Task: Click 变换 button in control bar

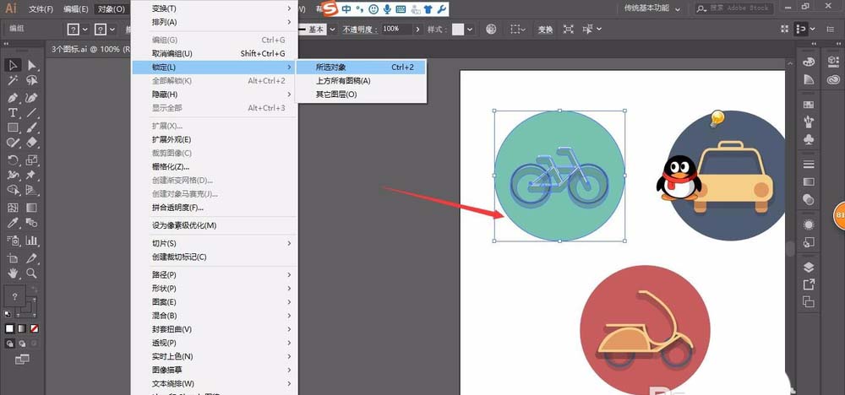Action: 545,30
